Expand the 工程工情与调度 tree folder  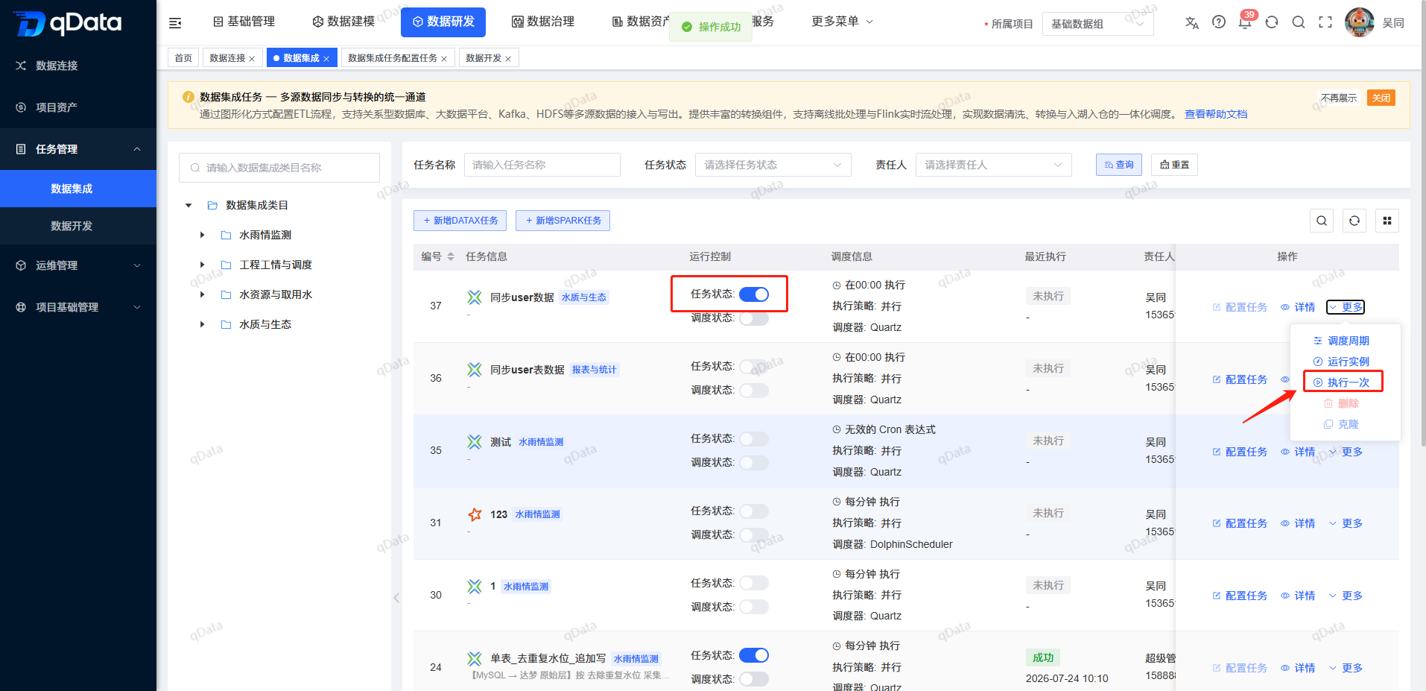[x=202, y=265]
